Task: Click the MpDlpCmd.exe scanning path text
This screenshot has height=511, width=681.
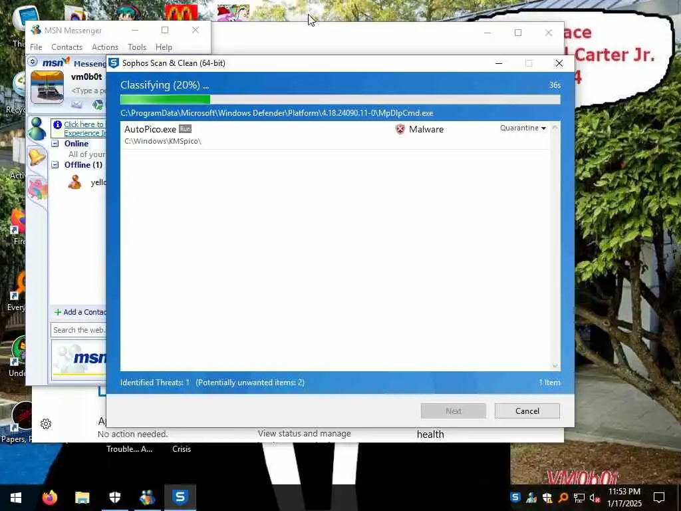Action: pyautogui.click(x=277, y=113)
